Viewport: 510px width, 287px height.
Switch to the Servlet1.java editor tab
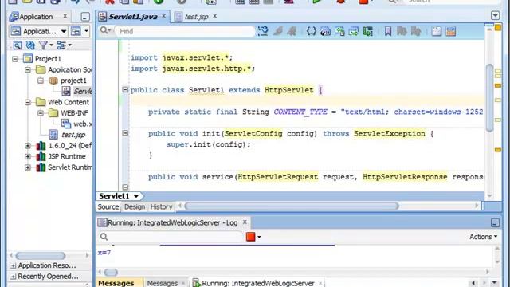pos(133,17)
